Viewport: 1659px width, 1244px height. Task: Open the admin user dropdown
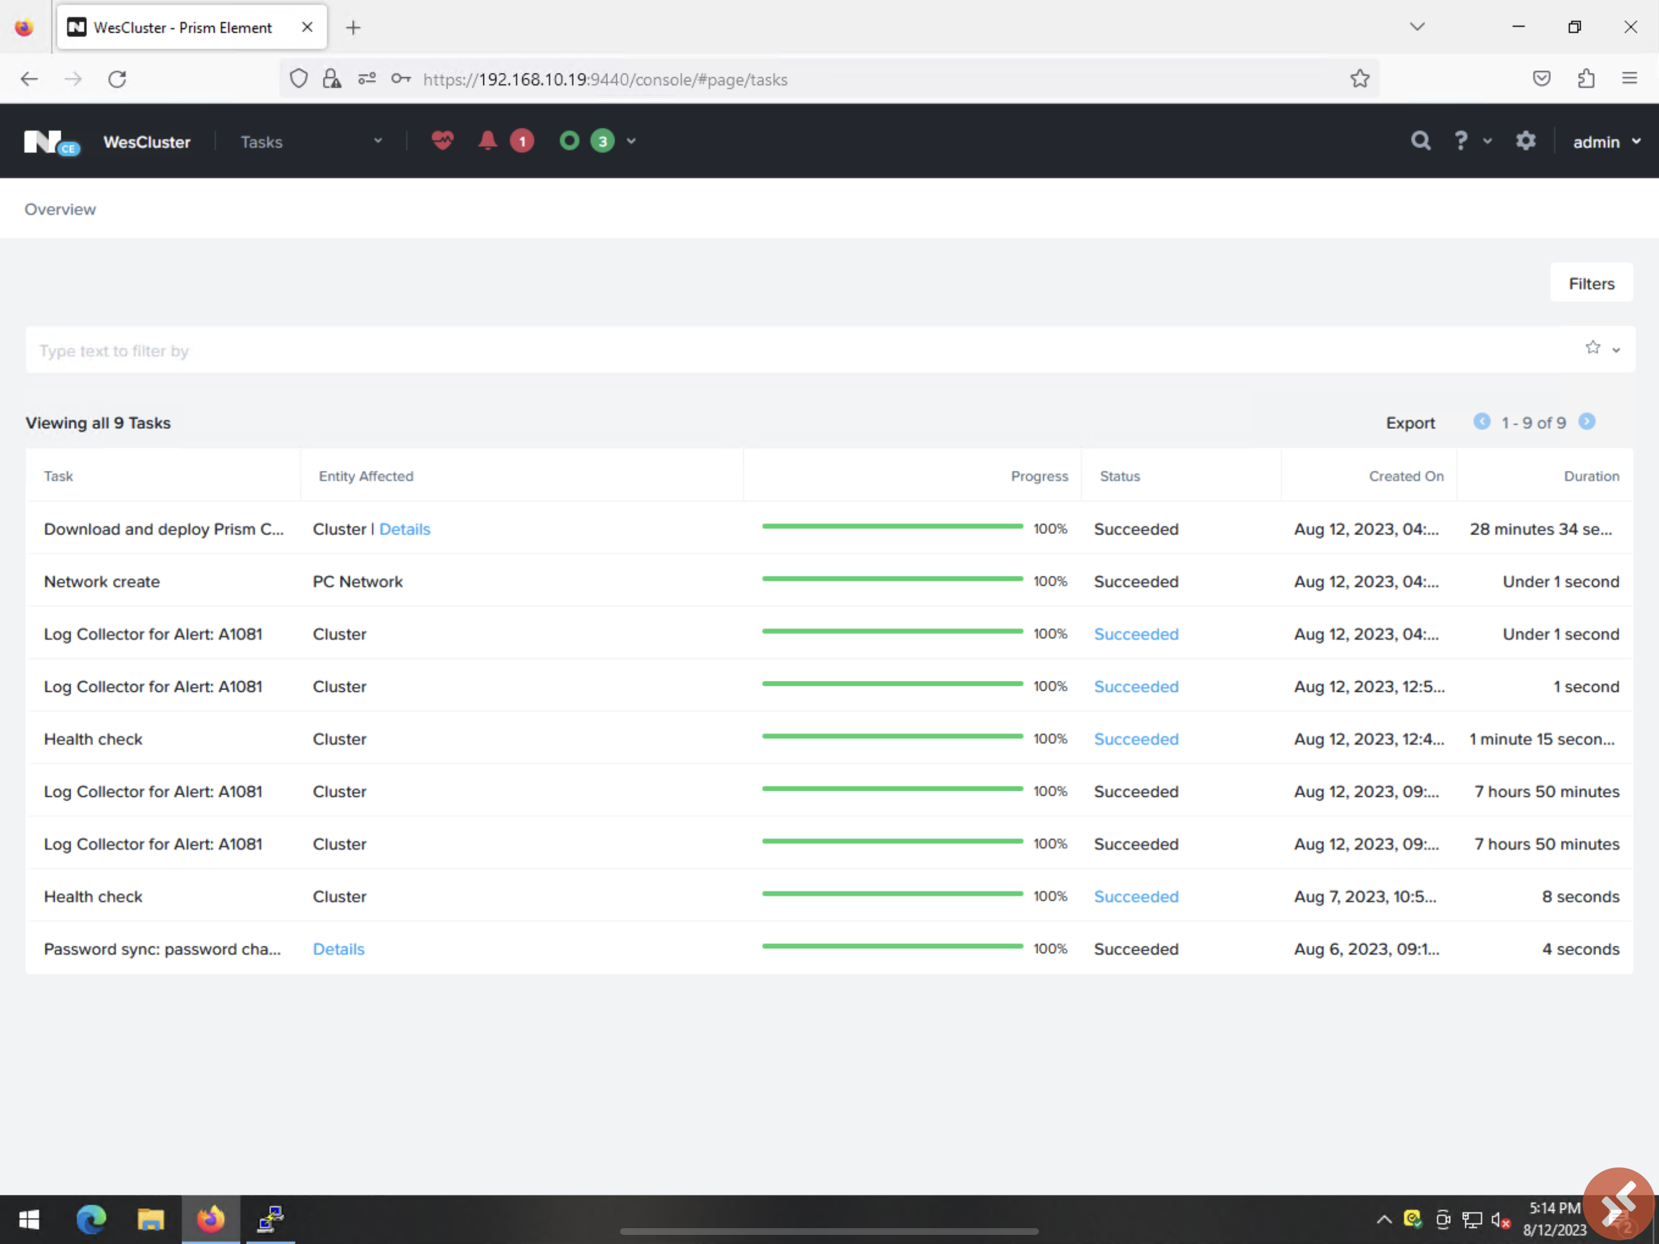pyautogui.click(x=1606, y=142)
